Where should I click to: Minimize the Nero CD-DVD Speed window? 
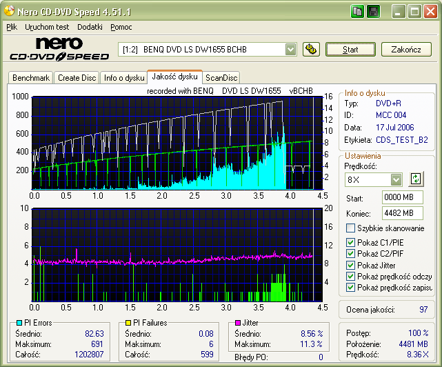tap(399, 12)
